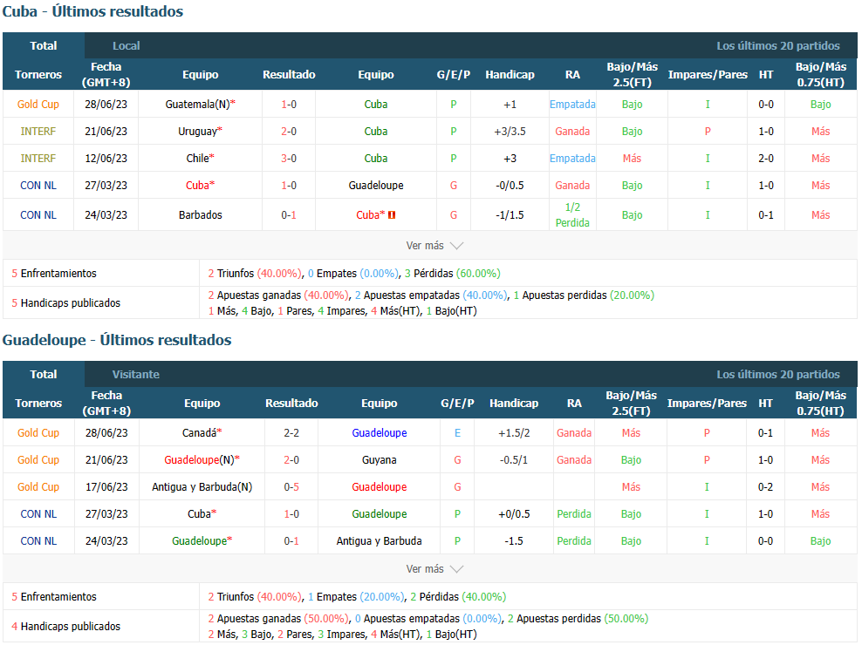Screen dimensions: 862x645
Task: Click handicap +3/3.5 in the Uruguay row
Action: [510, 131]
